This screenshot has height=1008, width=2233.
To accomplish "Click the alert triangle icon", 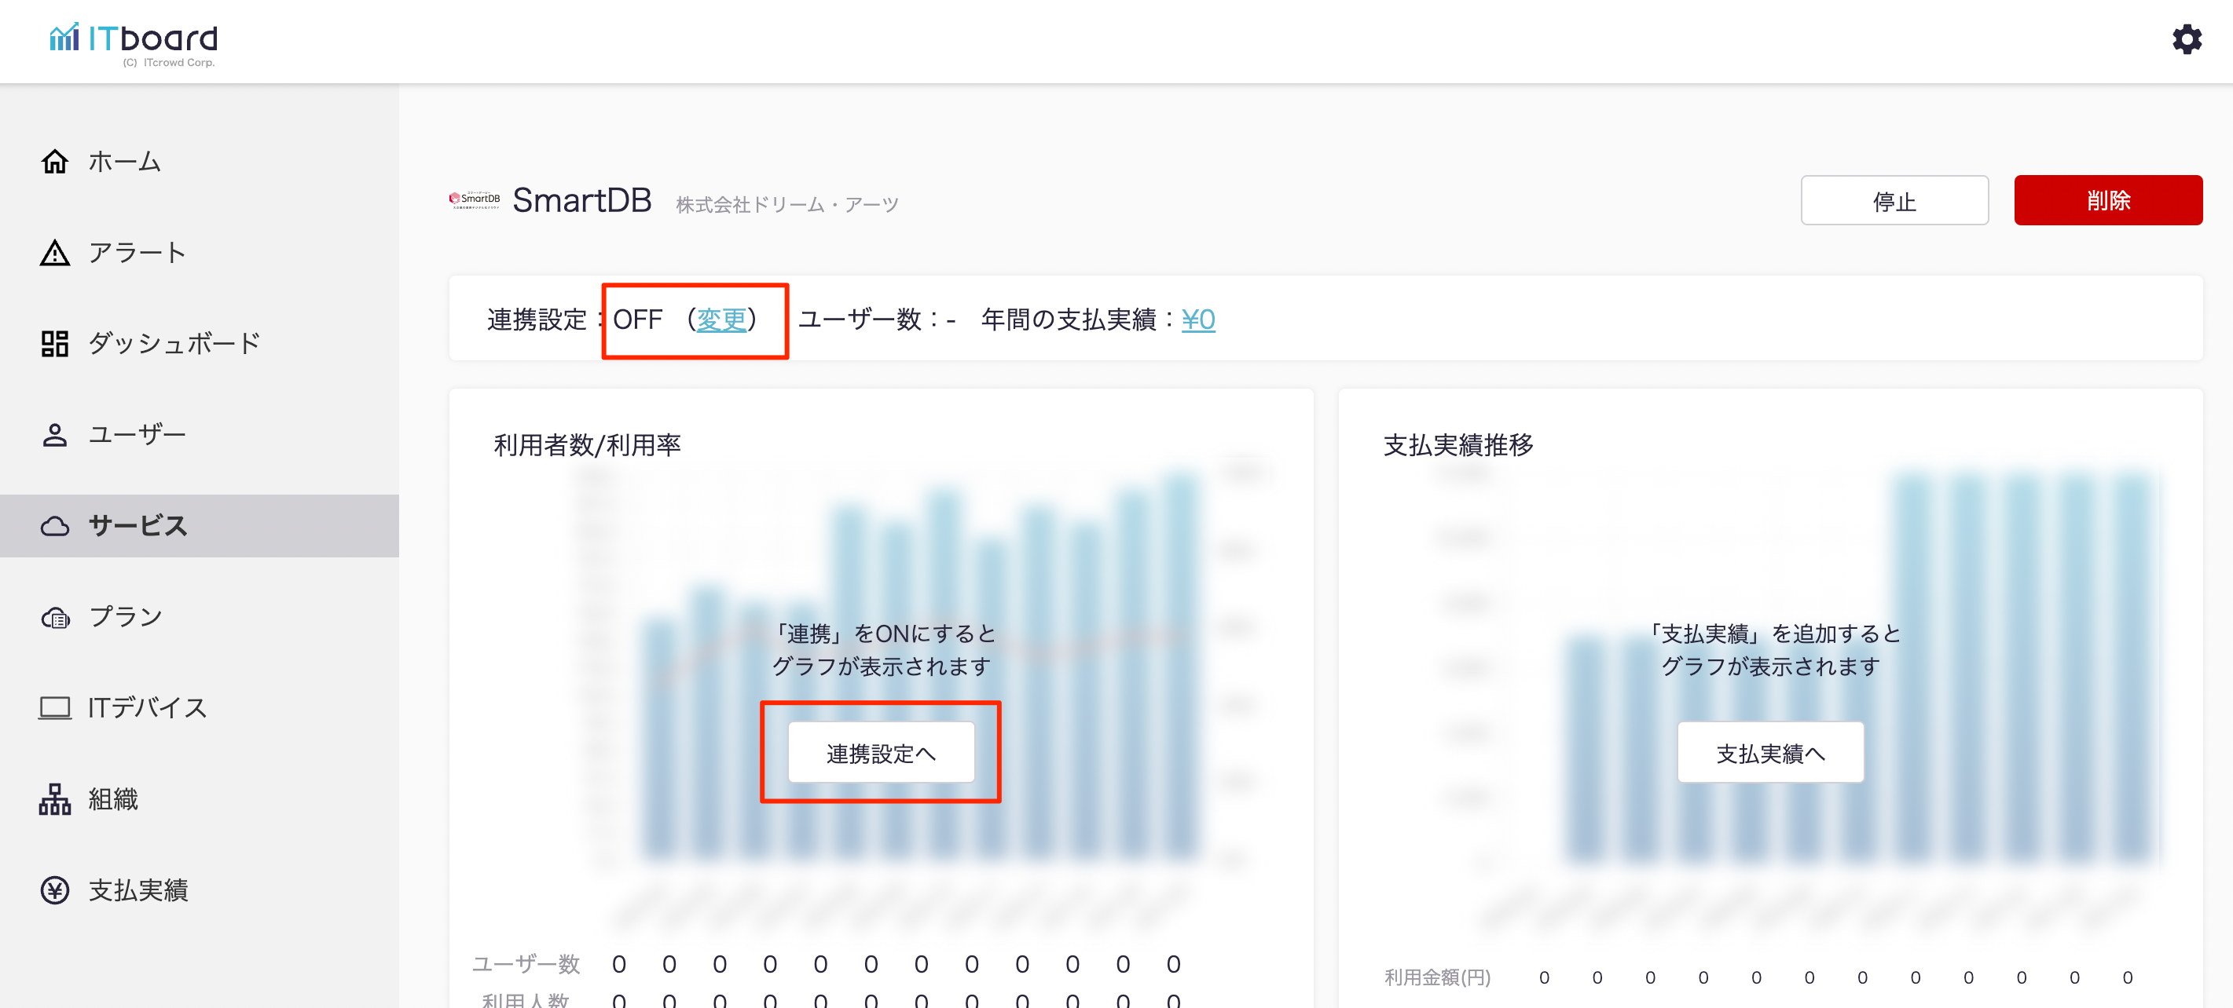I will [55, 253].
